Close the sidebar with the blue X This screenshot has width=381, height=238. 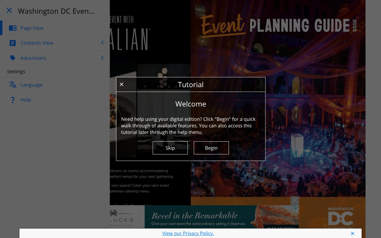(9, 10)
